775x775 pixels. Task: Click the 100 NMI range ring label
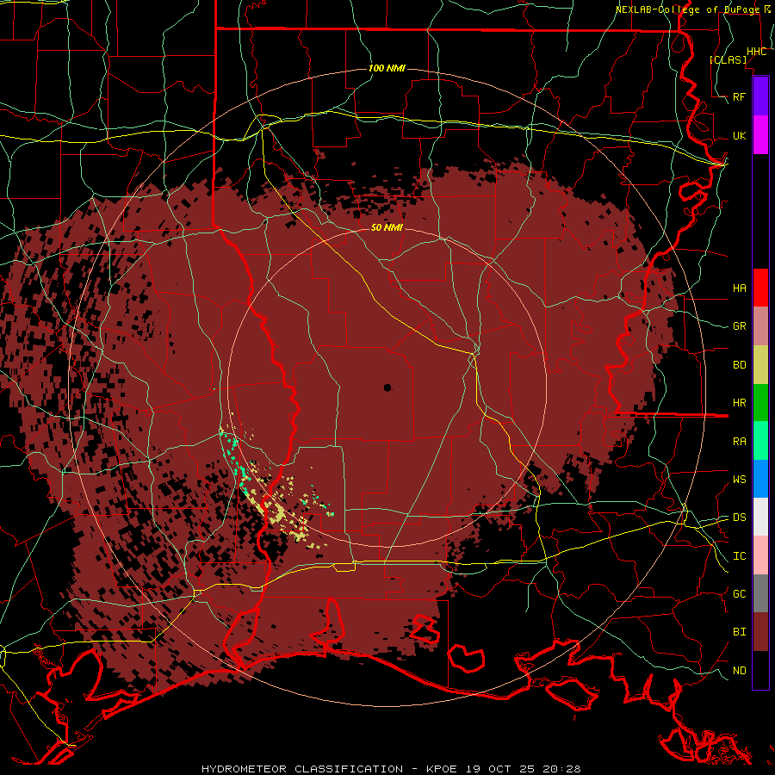click(x=387, y=68)
